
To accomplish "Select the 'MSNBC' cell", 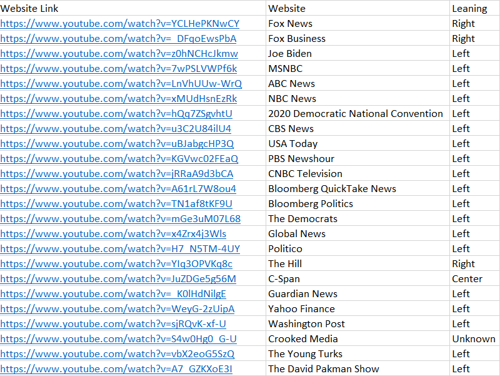I will (357, 68).
